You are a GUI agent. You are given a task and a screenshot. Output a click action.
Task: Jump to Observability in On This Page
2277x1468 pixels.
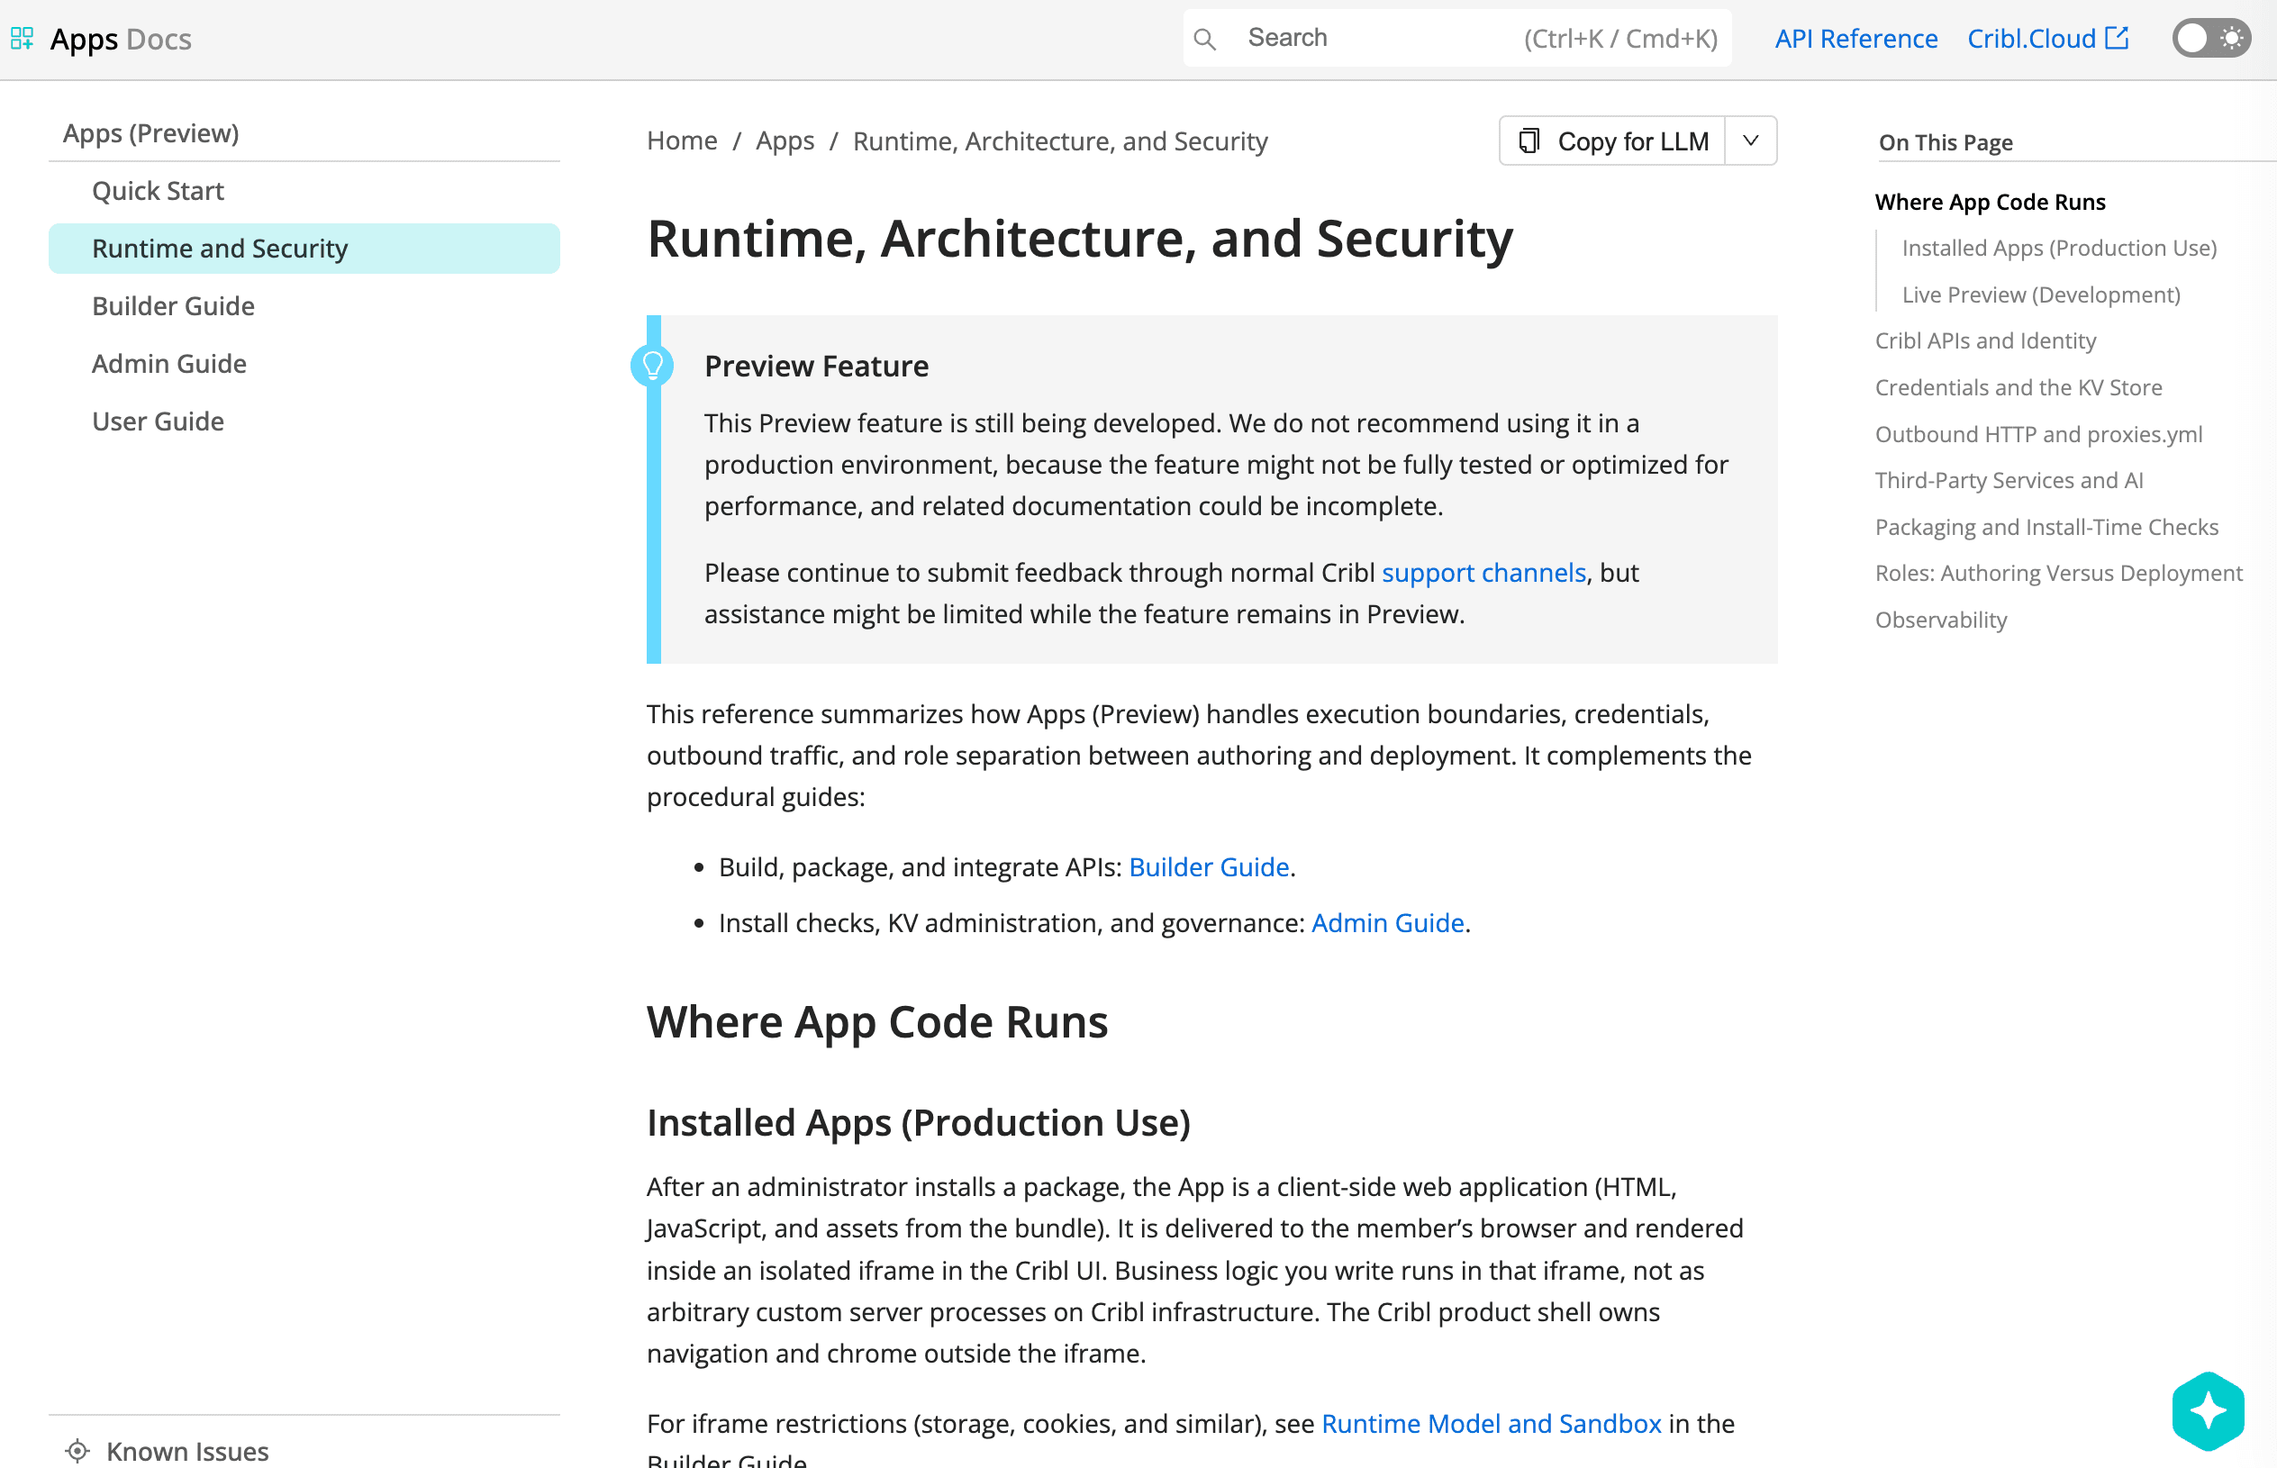(1940, 620)
